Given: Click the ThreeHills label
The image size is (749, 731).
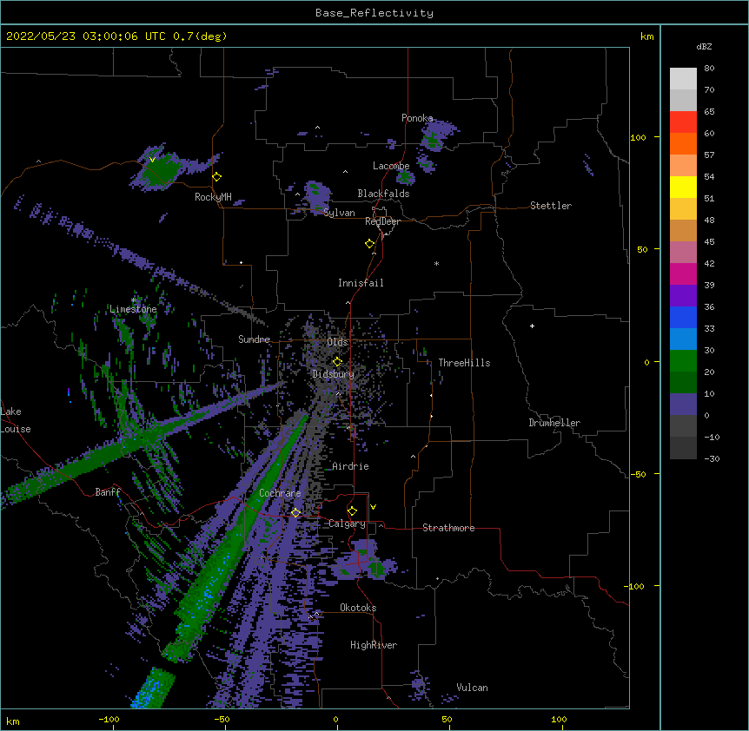Looking at the screenshot, I should 464,363.
